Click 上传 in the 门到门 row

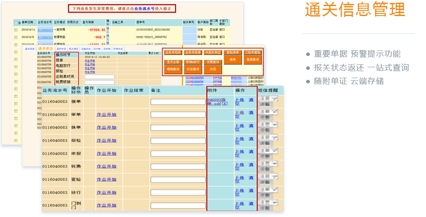(x=240, y=204)
